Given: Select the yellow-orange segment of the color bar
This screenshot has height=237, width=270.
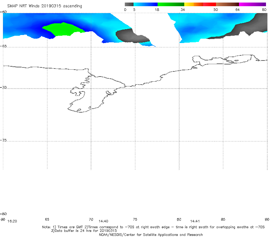Looking at the screenshot, I should (x=193, y=4).
